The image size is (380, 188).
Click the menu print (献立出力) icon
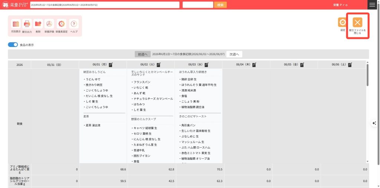[27, 24]
